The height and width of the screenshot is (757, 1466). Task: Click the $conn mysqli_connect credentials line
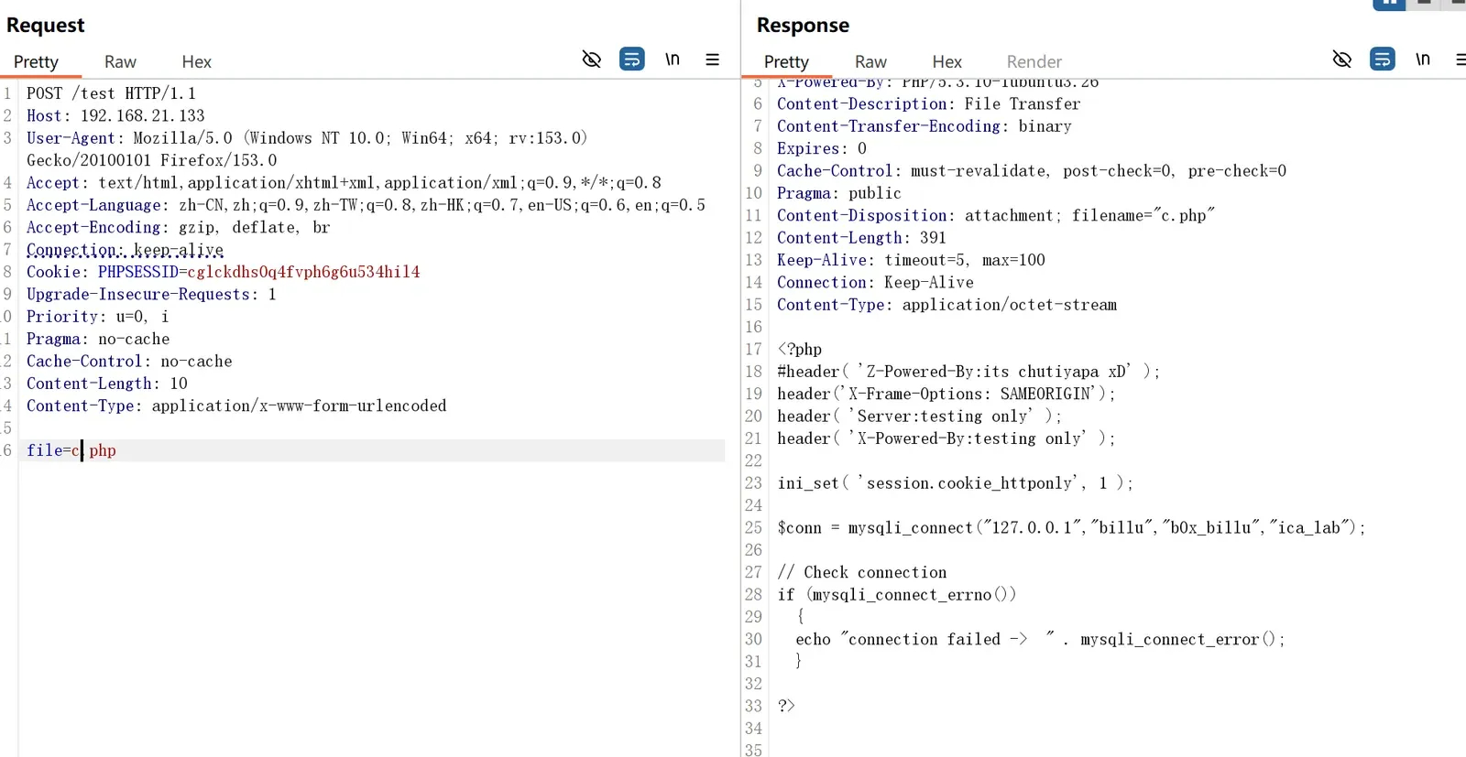tap(1071, 528)
